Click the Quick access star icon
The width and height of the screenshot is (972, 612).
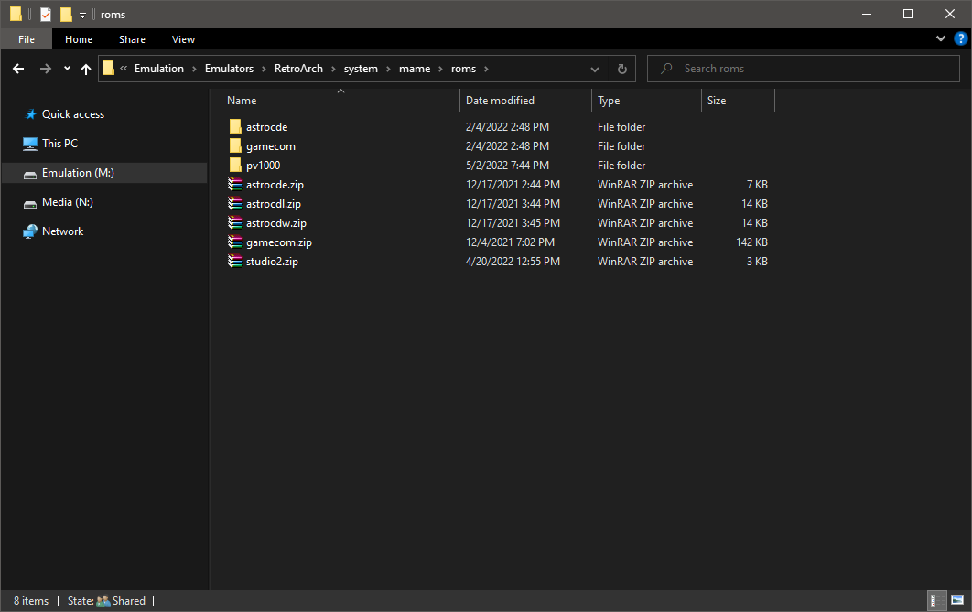[30, 114]
